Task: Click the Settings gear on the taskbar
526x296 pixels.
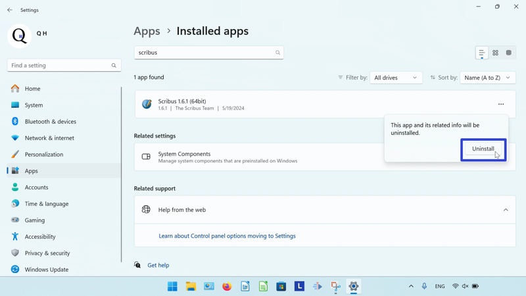Action: click(354, 286)
